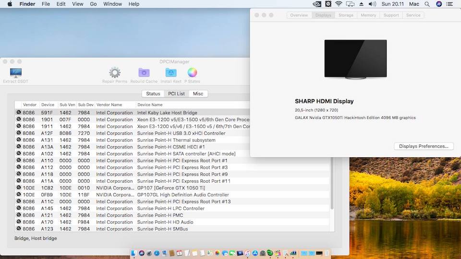Image resolution: width=461 pixels, height=259 pixels.
Task: Click the Displays Preferences button
Action: coord(424,146)
